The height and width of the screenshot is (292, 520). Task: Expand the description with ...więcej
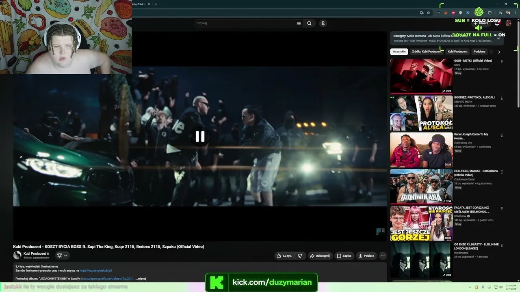coord(141,279)
